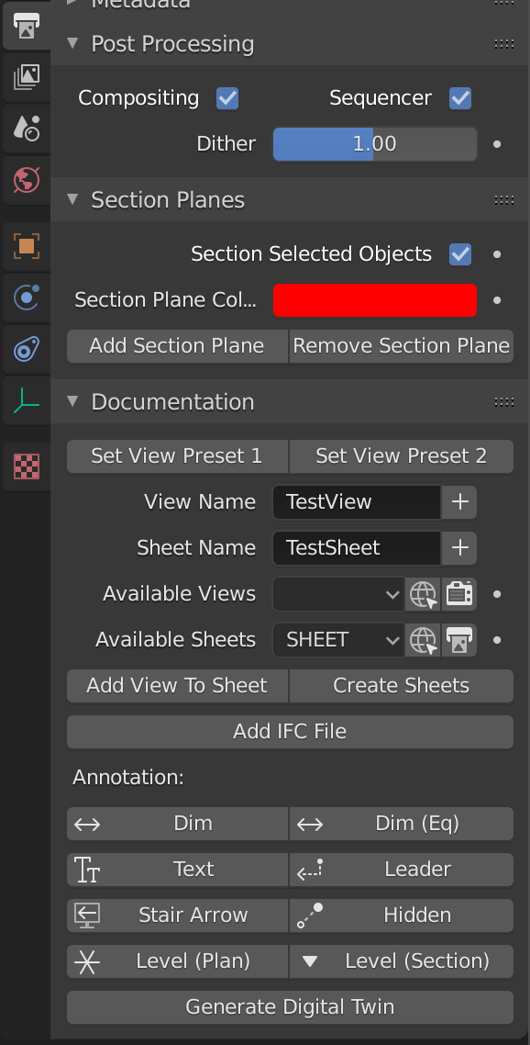Switch to the World Properties tab
Image resolution: width=530 pixels, height=1045 pixels.
pyautogui.click(x=26, y=180)
